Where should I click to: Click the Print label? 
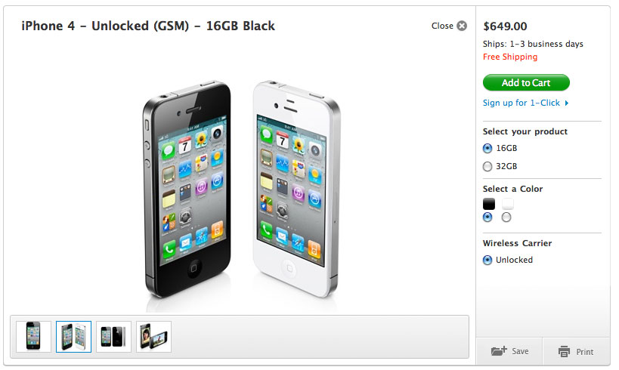point(585,352)
